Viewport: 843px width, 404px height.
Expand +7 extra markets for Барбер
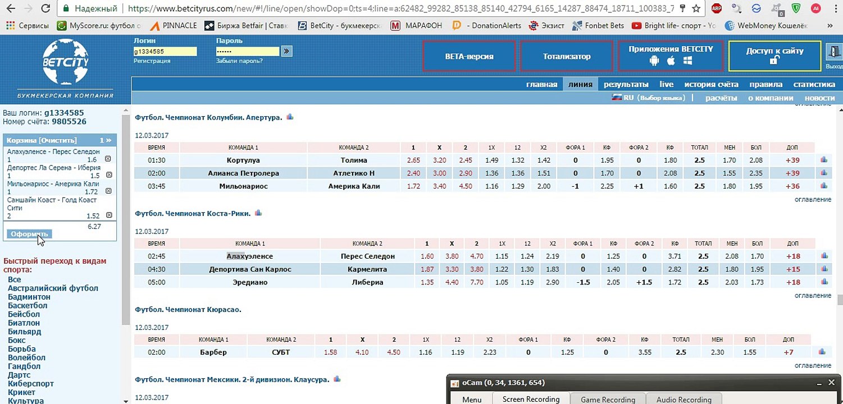[x=789, y=352]
